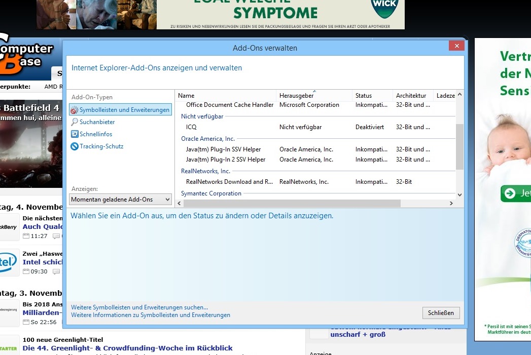This screenshot has width=531, height=355.
Task: Click the comment bubble icon next to 11:27
Action: point(56,236)
